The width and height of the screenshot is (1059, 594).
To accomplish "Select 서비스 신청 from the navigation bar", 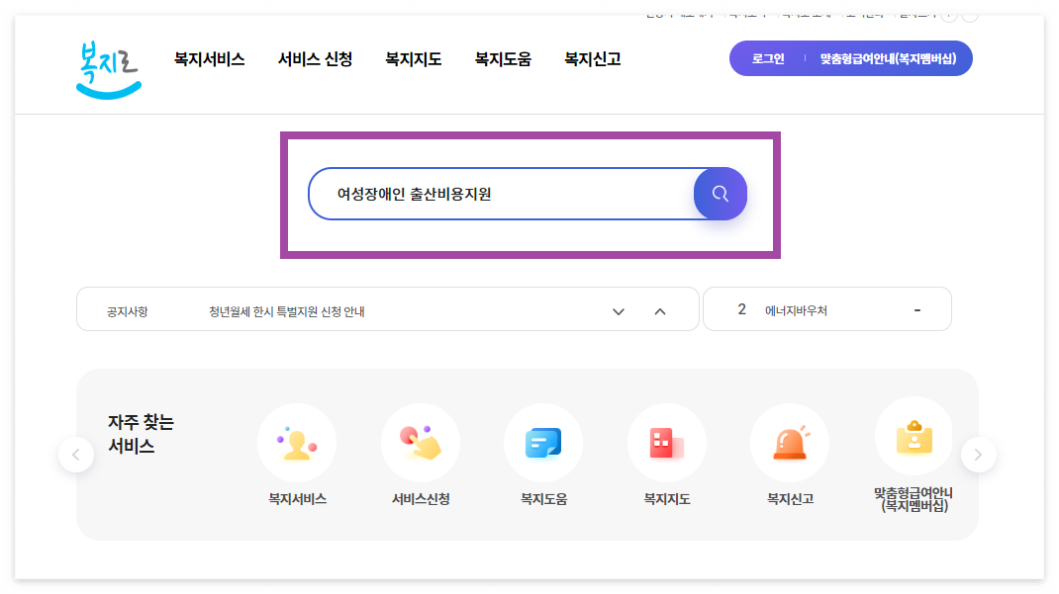I will (x=315, y=58).
